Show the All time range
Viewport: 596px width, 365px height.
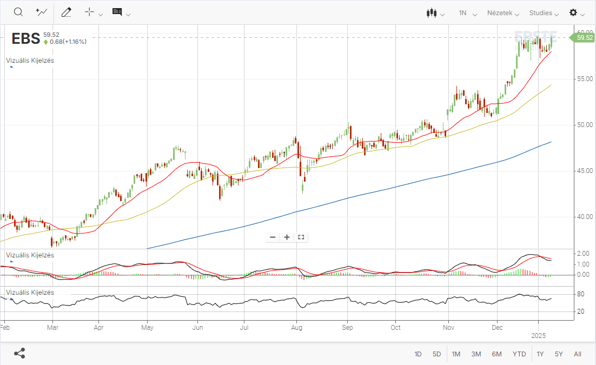(578, 354)
